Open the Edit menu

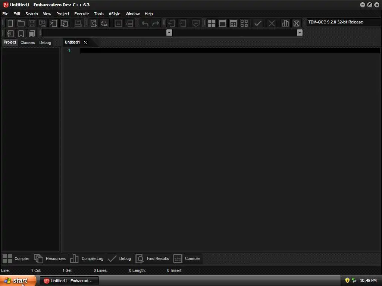coord(17,14)
